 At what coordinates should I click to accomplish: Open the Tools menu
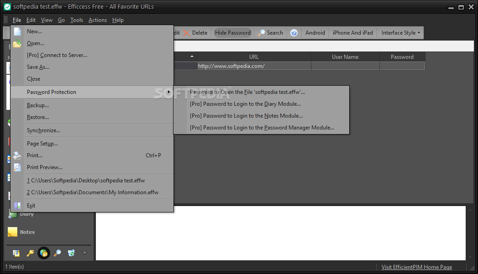coord(77,20)
